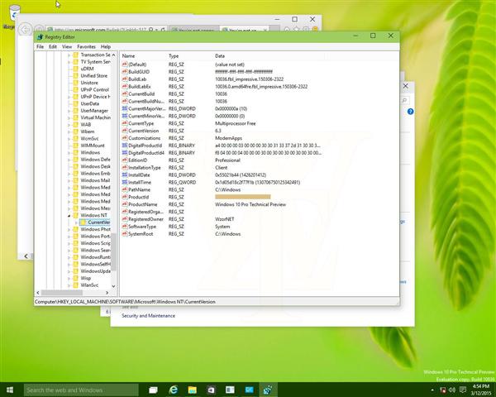Click the ProductName string value icon
The height and width of the screenshot is (397, 496).
coord(126,204)
